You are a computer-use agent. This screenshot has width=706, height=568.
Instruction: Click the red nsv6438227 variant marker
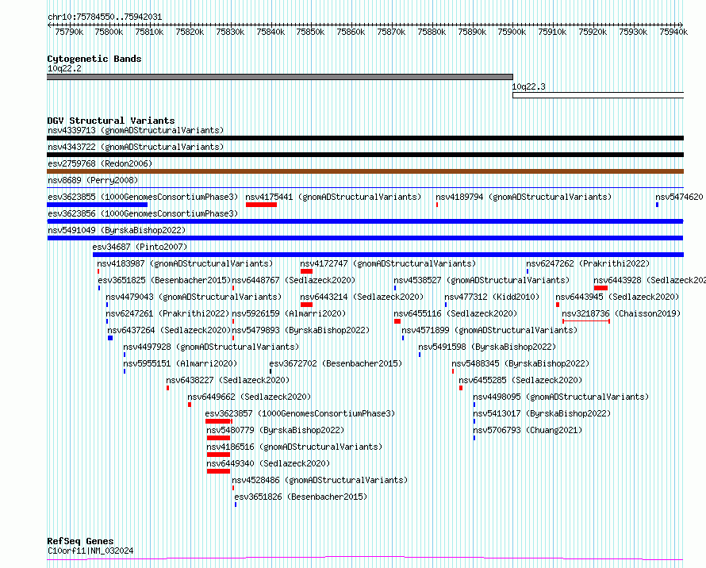point(168,388)
